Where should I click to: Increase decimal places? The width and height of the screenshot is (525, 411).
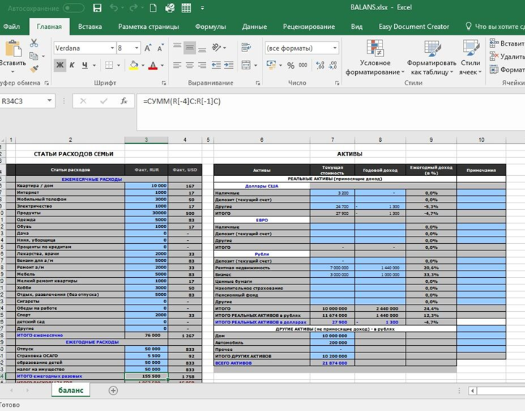pos(320,65)
